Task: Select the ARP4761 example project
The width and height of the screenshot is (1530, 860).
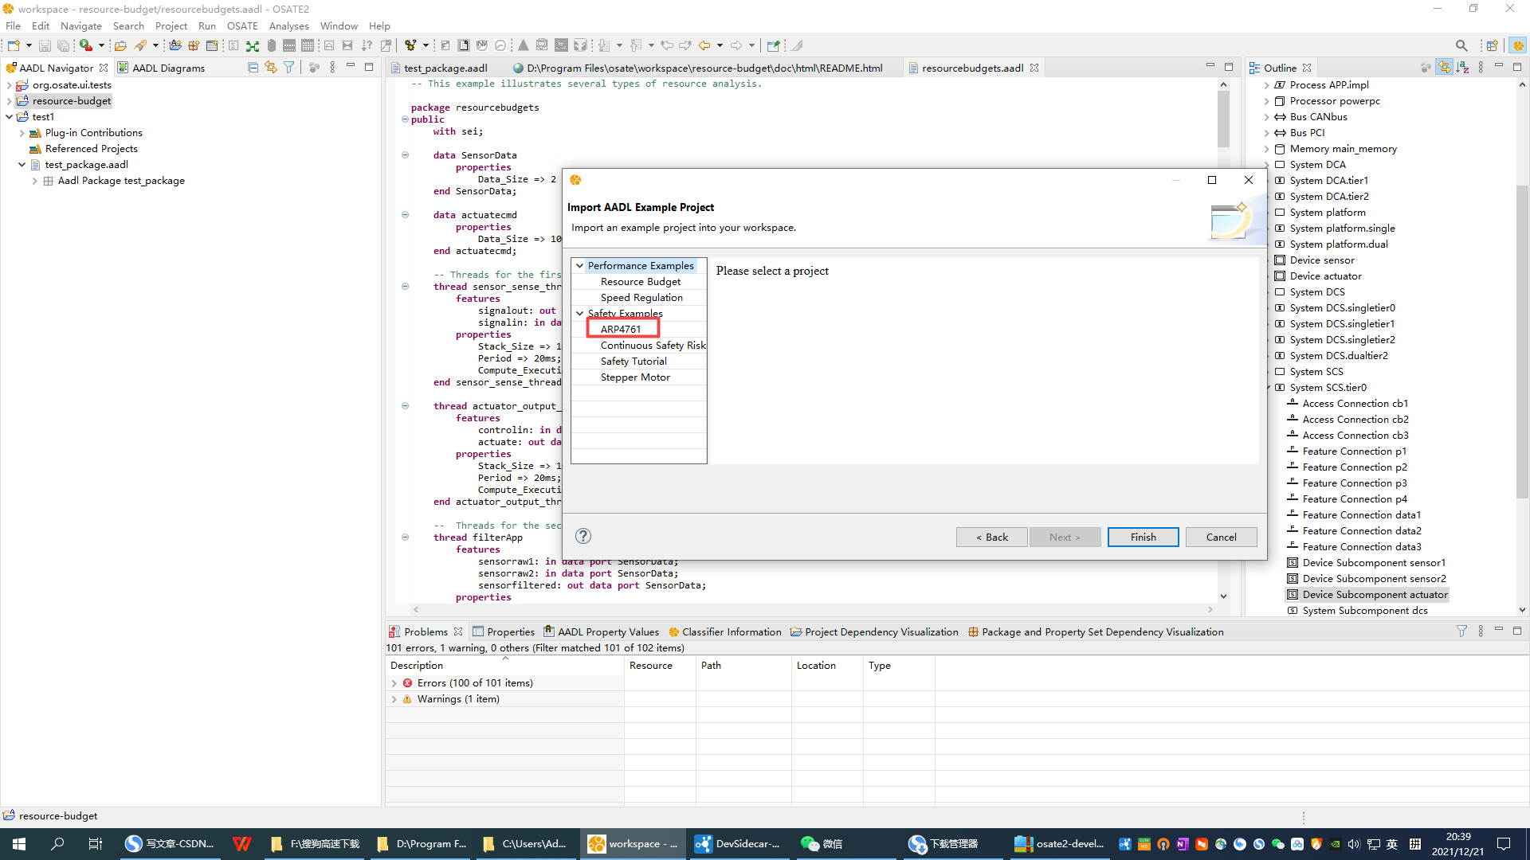Action: tap(621, 329)
